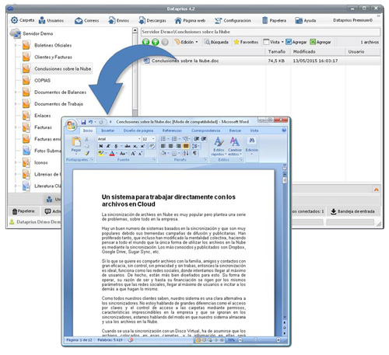Click the gray forward circle icon
The image size is (389, 355).
[165, 42]
